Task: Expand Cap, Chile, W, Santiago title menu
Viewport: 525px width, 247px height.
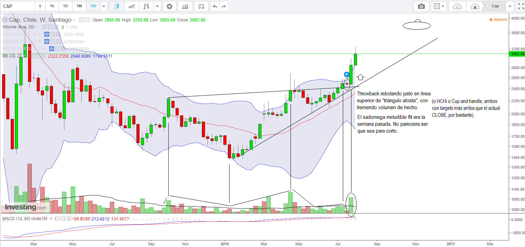Action: pos(74,20)
